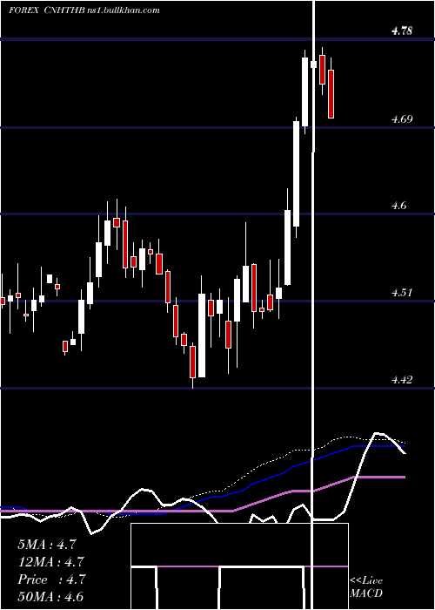Click the 4.6 price level label
This screenshot has width=435, height=610.
coord(399,206)
